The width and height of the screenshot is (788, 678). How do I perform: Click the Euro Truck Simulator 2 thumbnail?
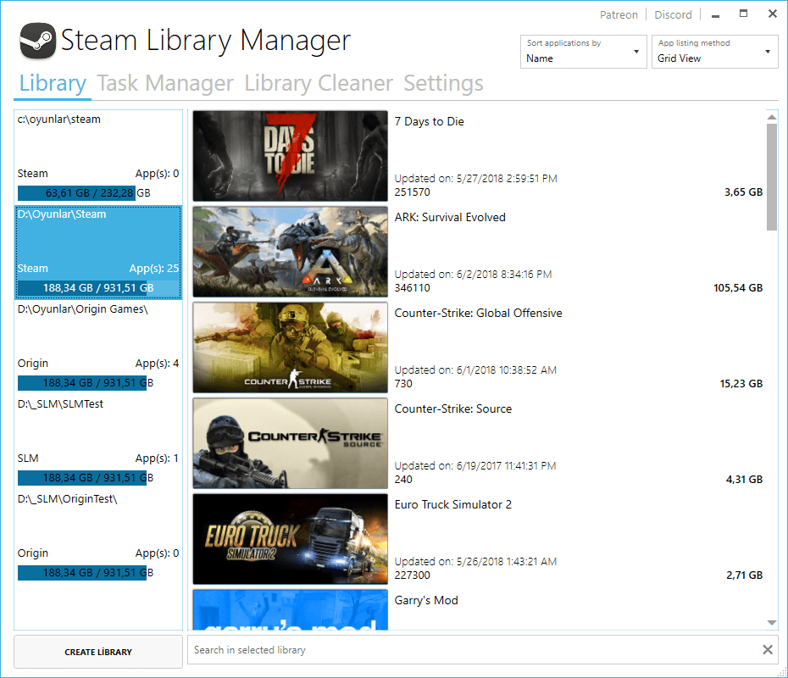pyautogui.click(x=290, y=539)
